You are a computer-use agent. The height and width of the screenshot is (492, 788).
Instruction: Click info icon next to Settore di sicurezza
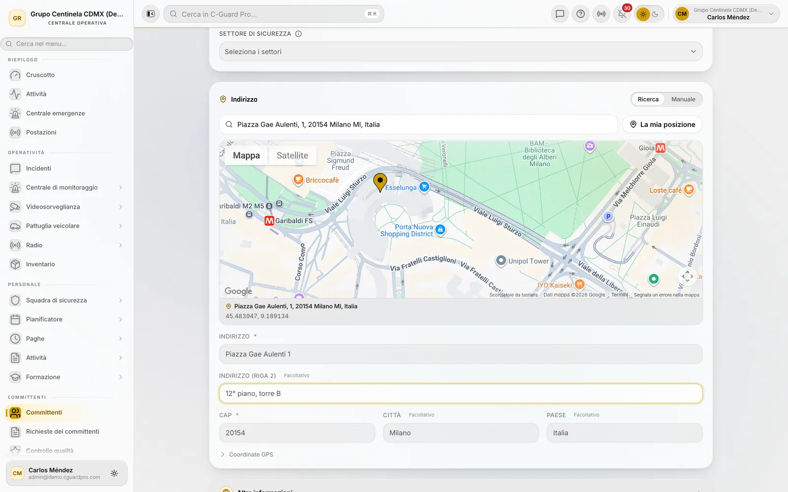(x=298, y=34)
